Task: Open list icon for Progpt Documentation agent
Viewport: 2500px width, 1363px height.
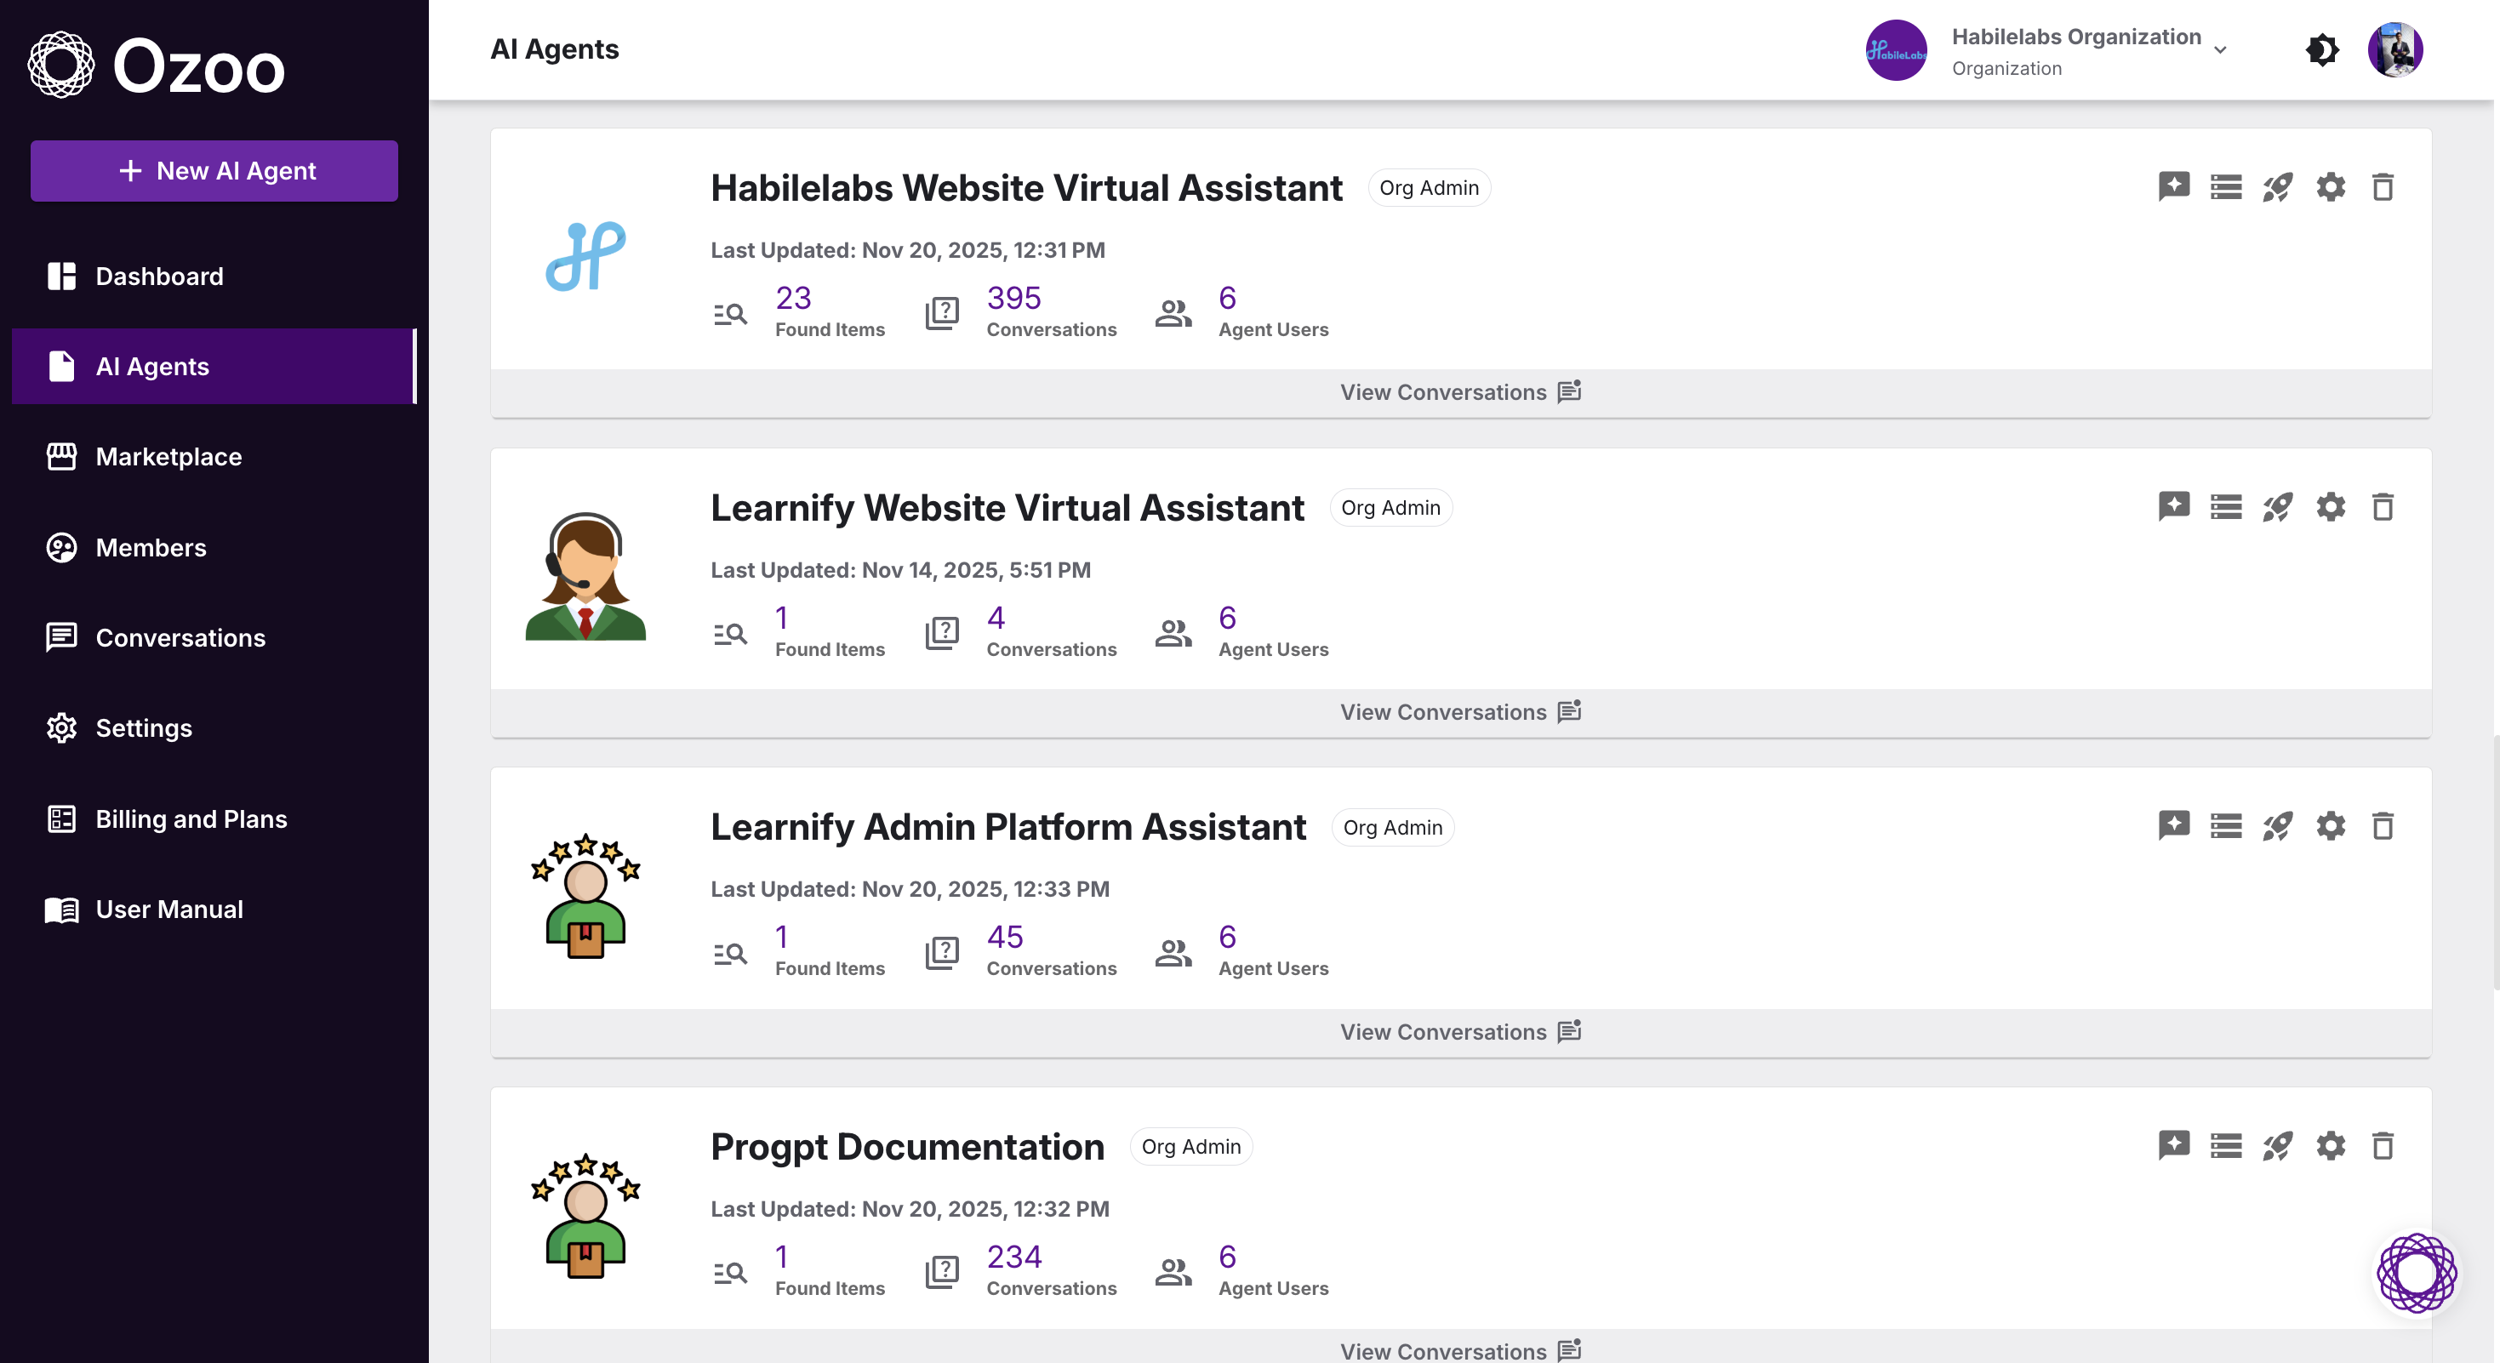Action: click(2226, 1146)
